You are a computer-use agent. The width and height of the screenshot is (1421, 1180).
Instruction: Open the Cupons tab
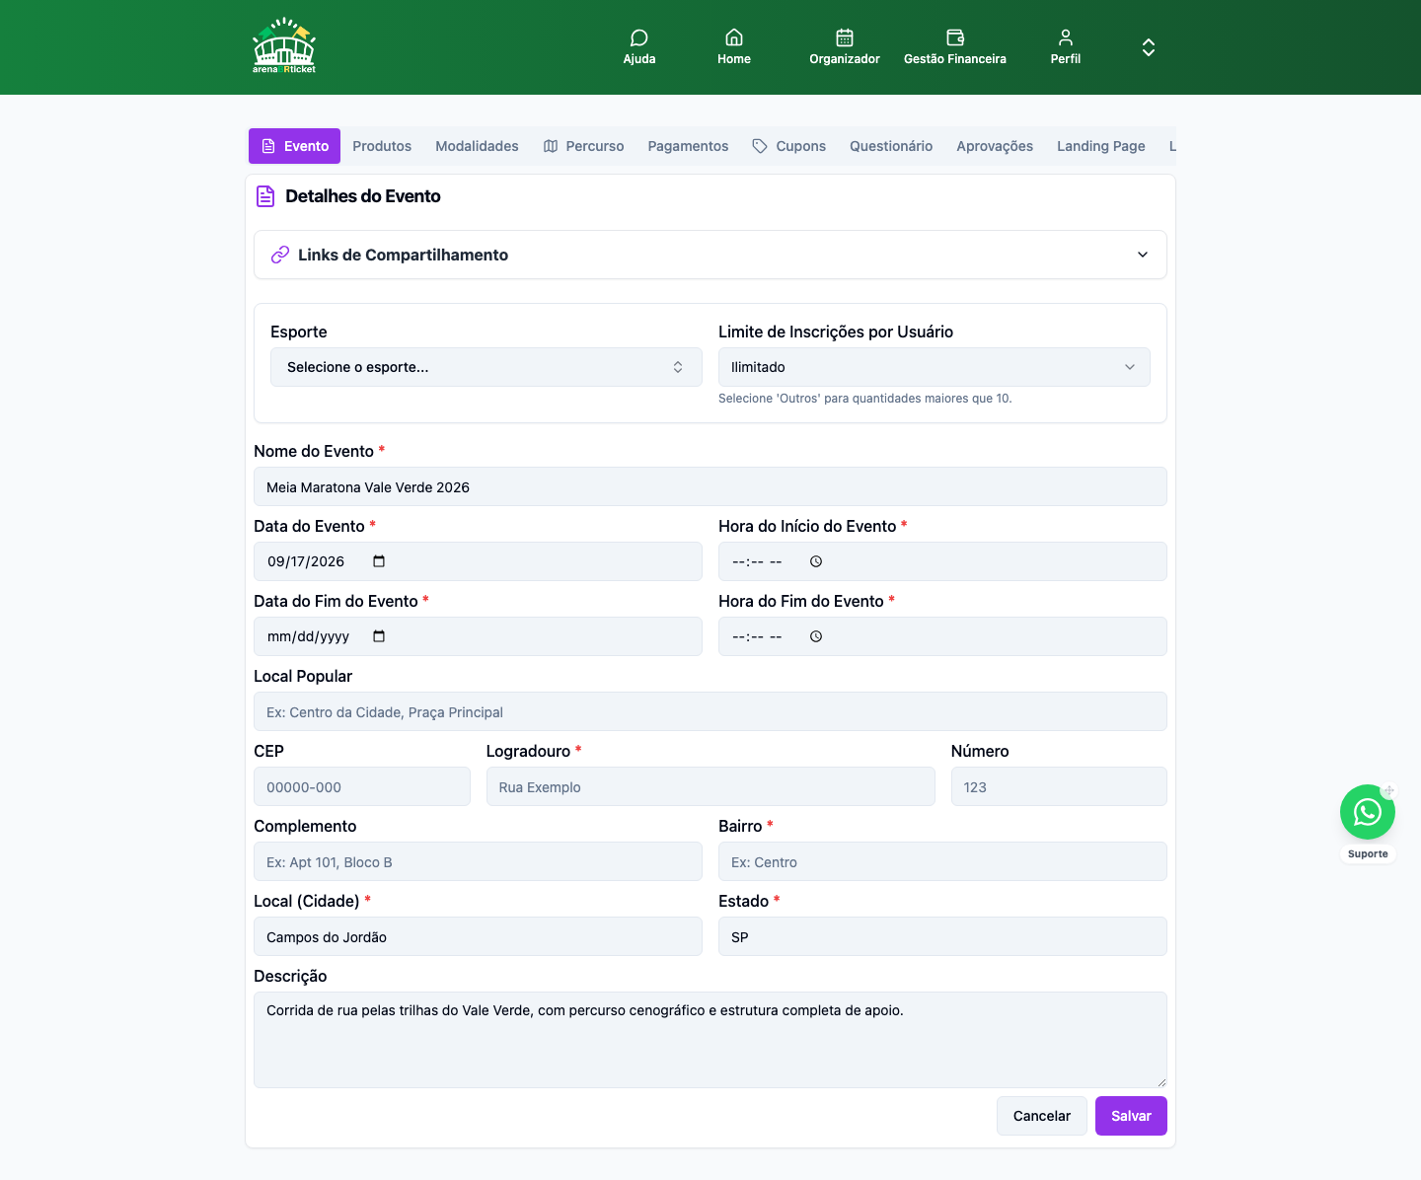[789, 146]
